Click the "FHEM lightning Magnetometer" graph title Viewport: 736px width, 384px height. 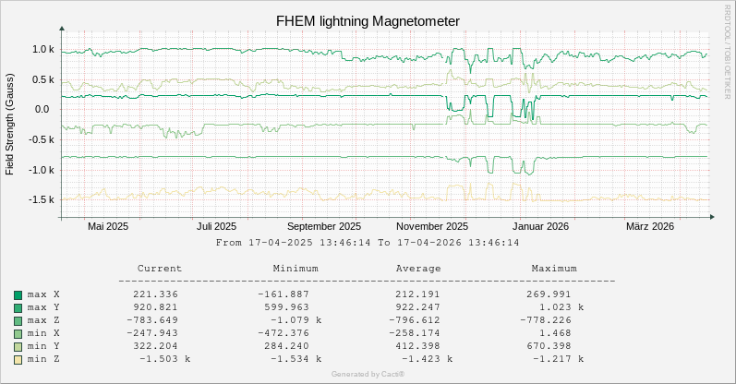pyautogui.click(x=368, y=21)
